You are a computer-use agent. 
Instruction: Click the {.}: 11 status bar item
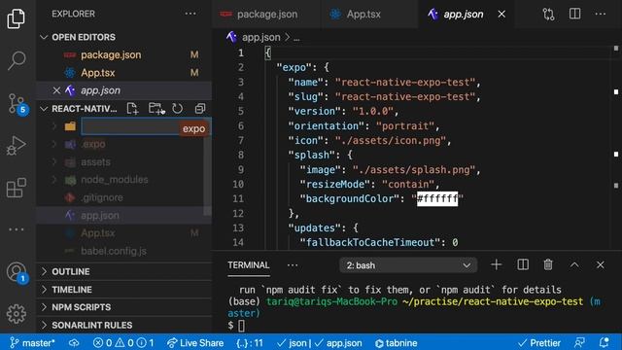[x=249, y=343]
